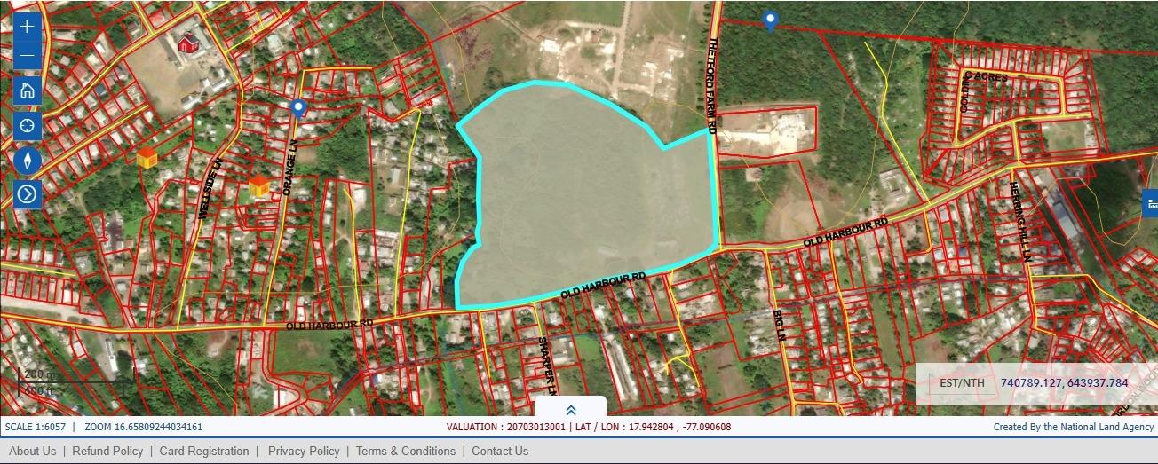
Task: Click orange house marker beside Orange Ln
Action: click(258, 185)
